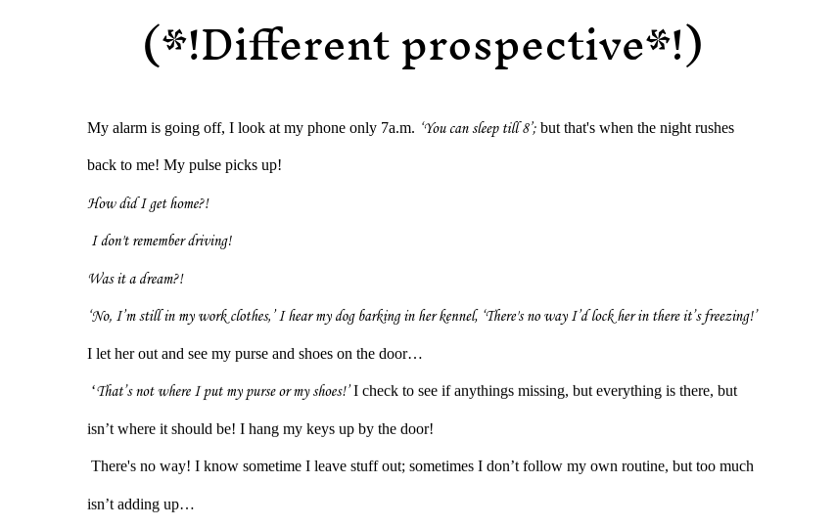Click the line "I don't remember driving!"
The width and height of the screenshot is (836, 528).
162,241
